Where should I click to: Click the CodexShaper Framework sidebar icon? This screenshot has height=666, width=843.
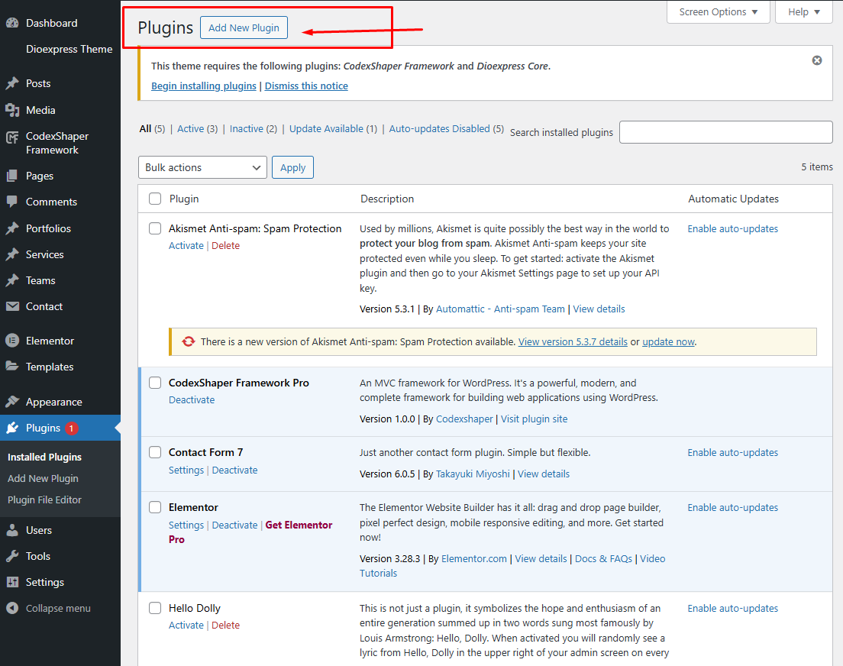pos(12,137)
